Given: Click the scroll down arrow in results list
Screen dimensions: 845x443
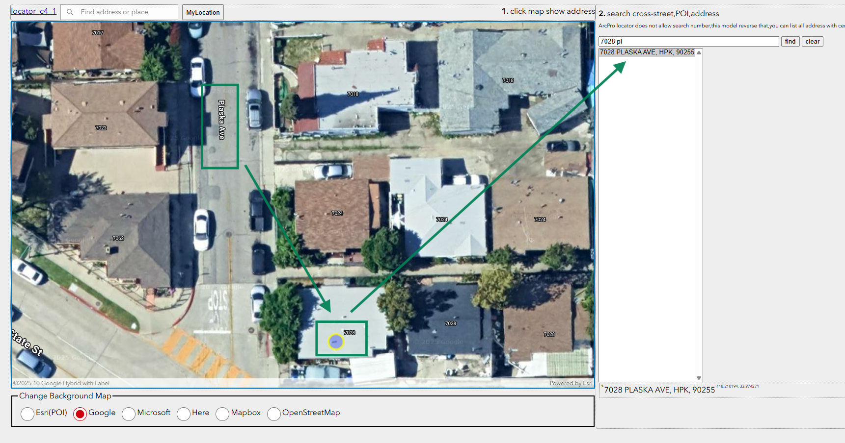Looking at the screenshot, I should pyautogui.click(x=699, y=378).
